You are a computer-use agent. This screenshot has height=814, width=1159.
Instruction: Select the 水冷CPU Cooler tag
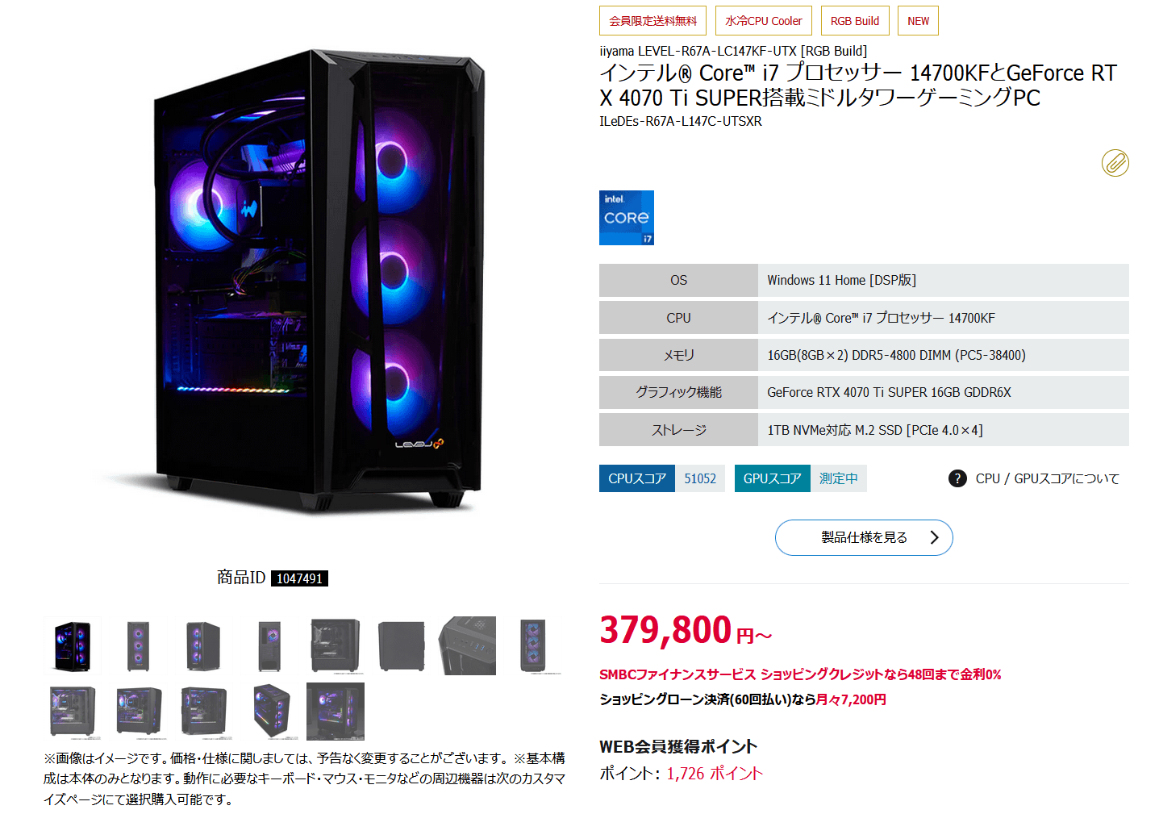pos(763,21)
